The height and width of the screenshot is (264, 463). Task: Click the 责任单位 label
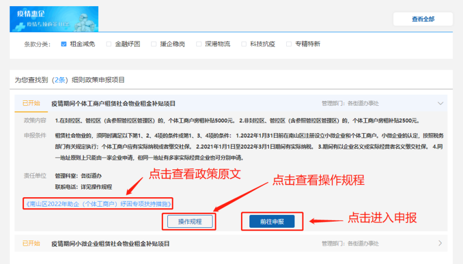35,176
